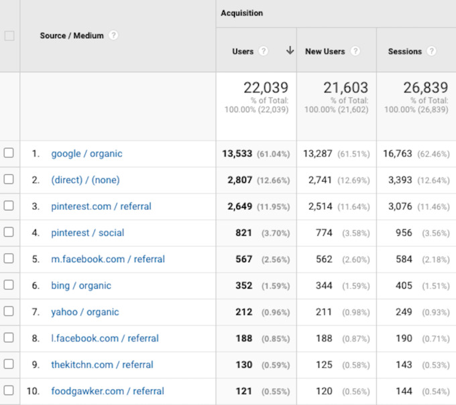Image resolution: width=456 pixels, height=405 pixels.
Task: Select yahoo organic users value 212
Action: (243, 312)
